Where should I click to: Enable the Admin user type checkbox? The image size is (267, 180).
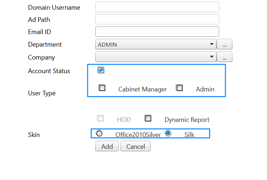180,88
